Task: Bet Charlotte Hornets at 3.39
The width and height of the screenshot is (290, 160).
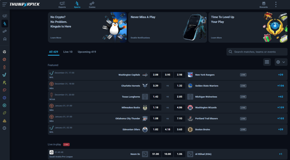Action: coord(155,86)
